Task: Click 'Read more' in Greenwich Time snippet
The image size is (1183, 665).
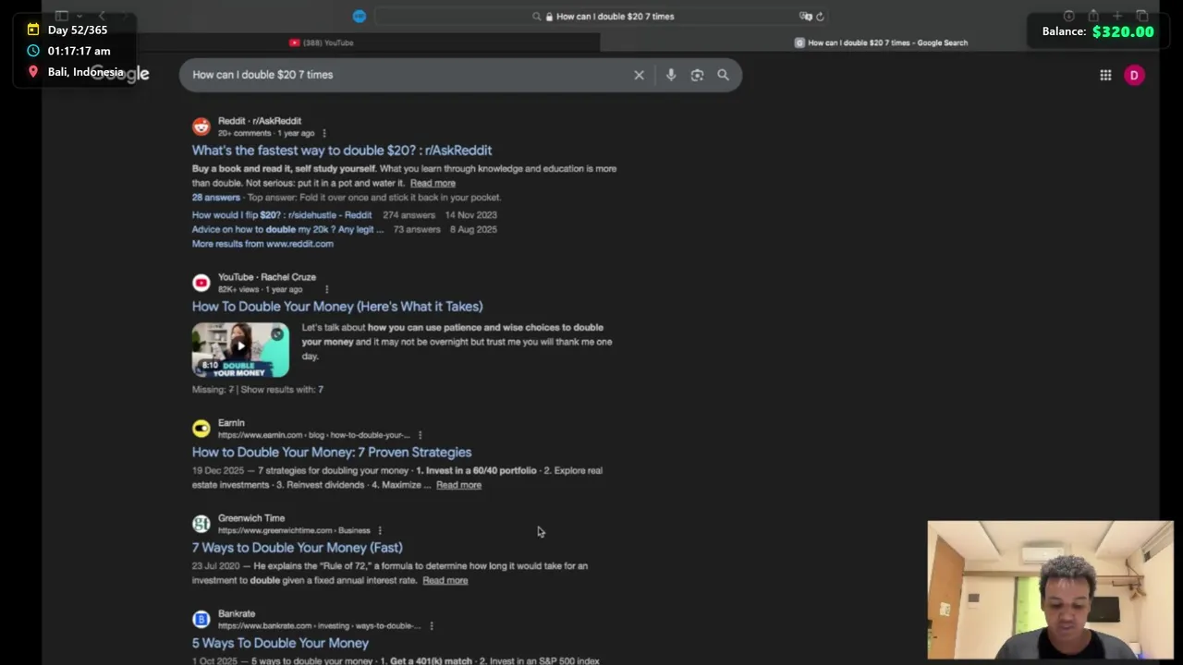Action: click(x=445, y=580)
